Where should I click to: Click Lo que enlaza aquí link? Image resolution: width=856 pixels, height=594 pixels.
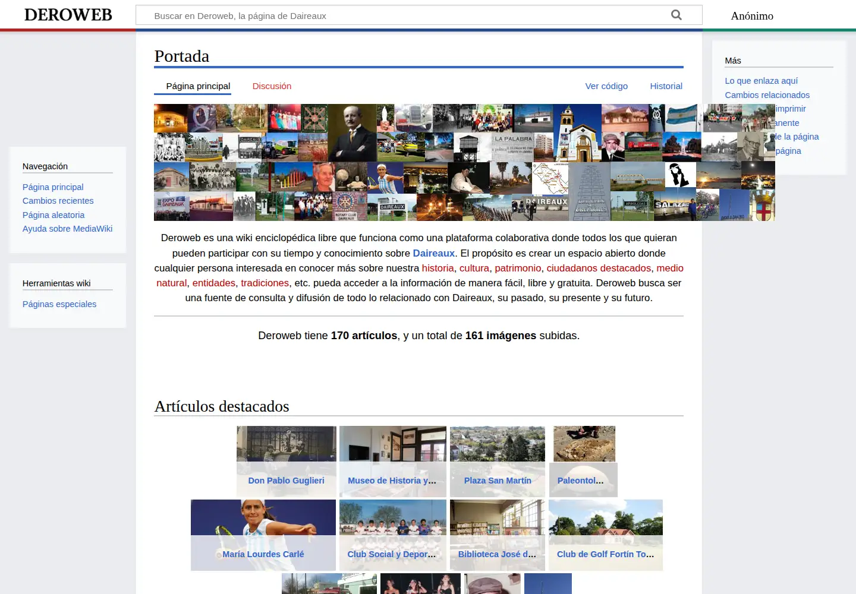point(761,81)
